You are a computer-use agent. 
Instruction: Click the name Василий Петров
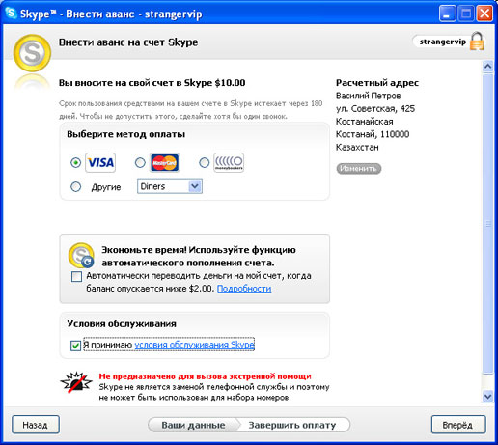pyautogui.click(x=369, y=96)
